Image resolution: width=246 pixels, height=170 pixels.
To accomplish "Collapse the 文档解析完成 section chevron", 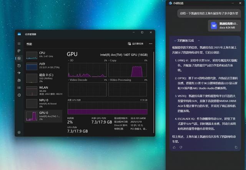I will tap(199, 41).
